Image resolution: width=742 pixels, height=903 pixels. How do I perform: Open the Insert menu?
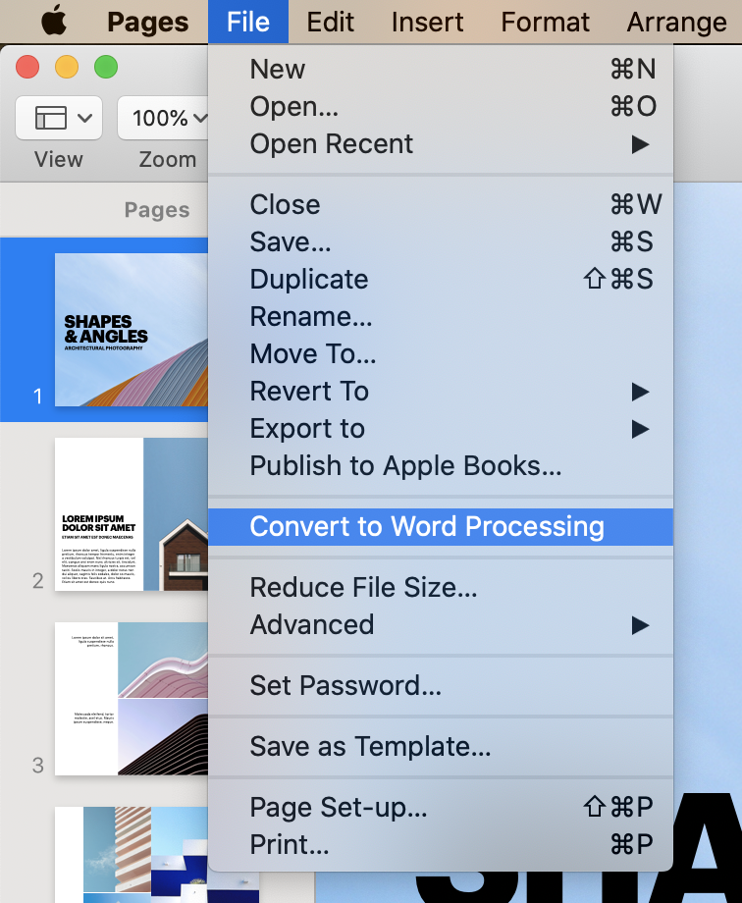point(427,22)
